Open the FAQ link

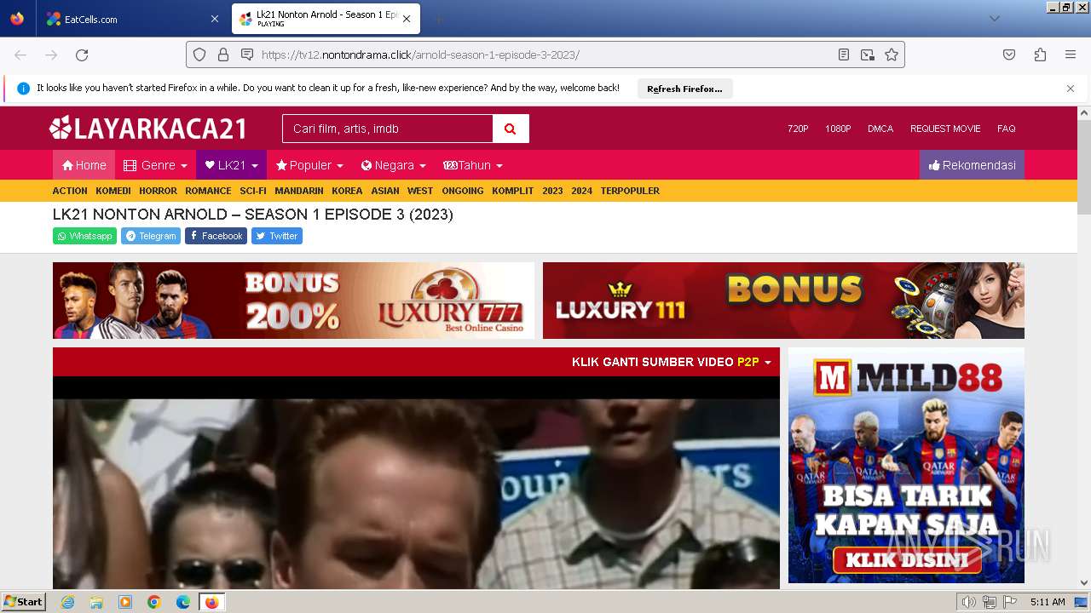click(x=1007, y=129)
